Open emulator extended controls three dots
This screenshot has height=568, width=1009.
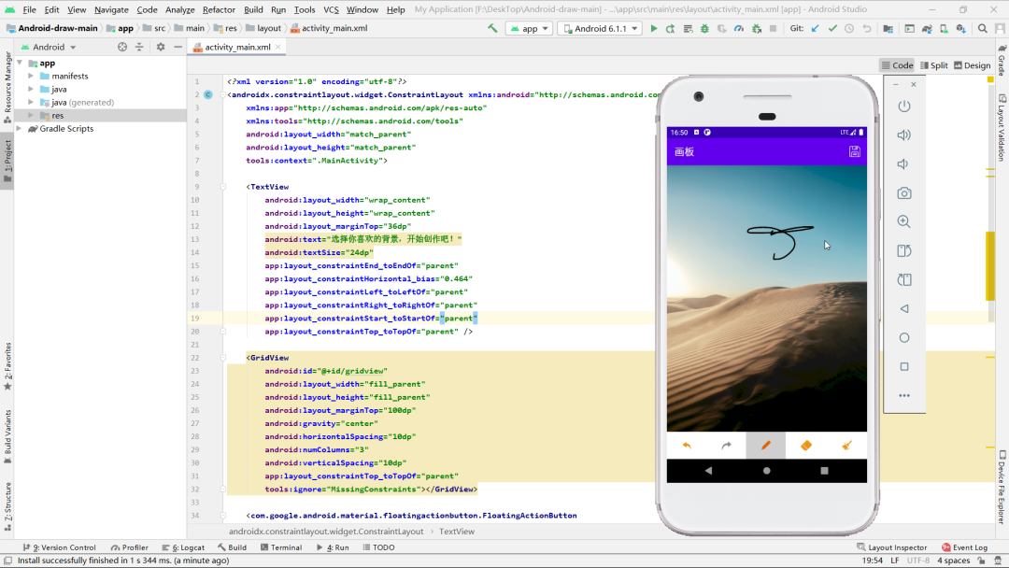904,395
